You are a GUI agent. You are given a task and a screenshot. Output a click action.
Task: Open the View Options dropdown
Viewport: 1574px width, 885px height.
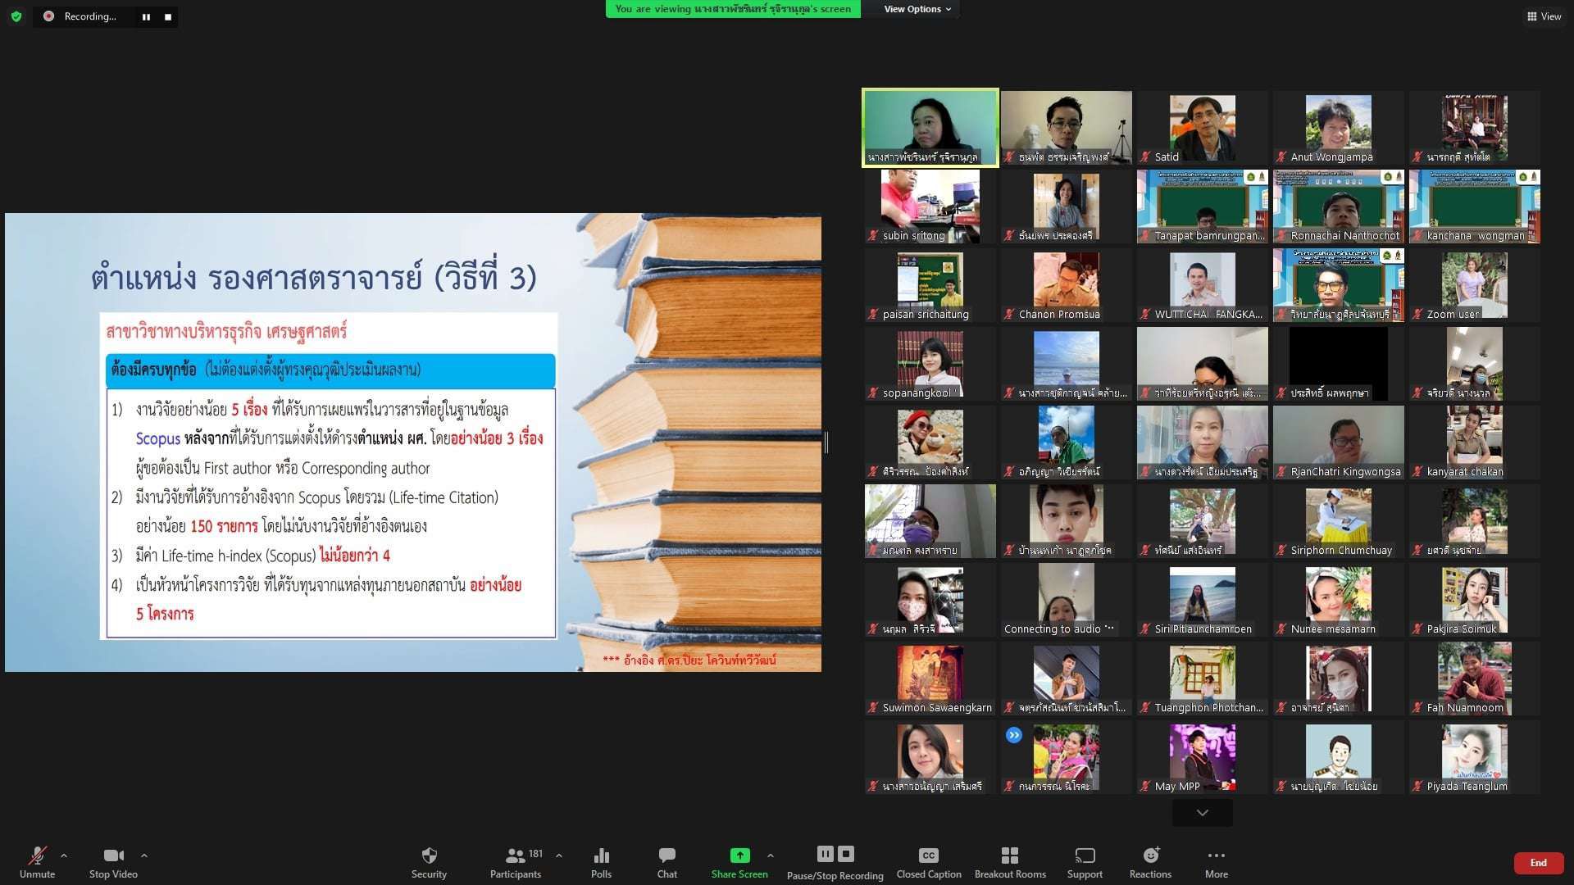coord(917,9)
